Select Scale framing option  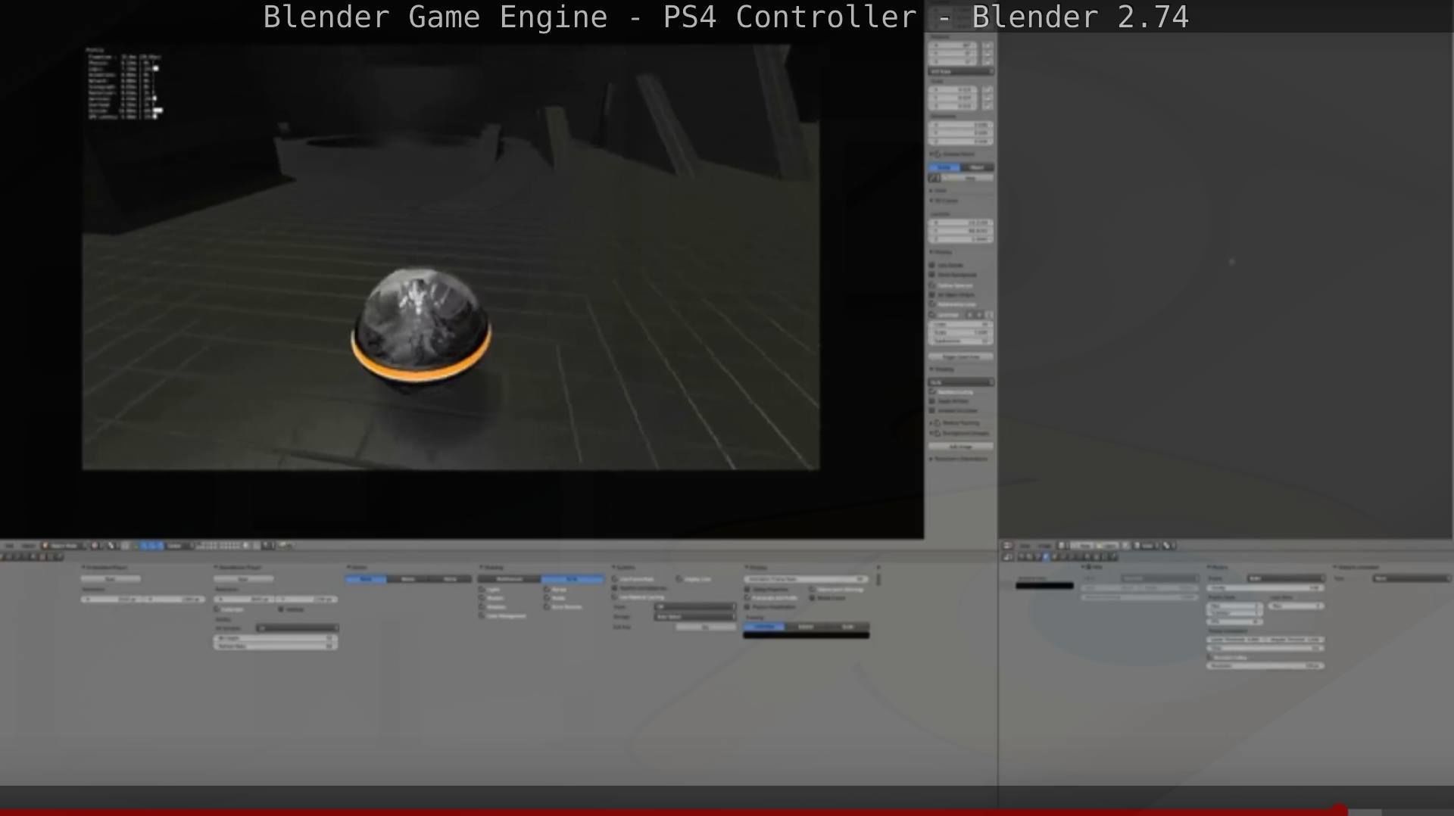coord(848,627)
